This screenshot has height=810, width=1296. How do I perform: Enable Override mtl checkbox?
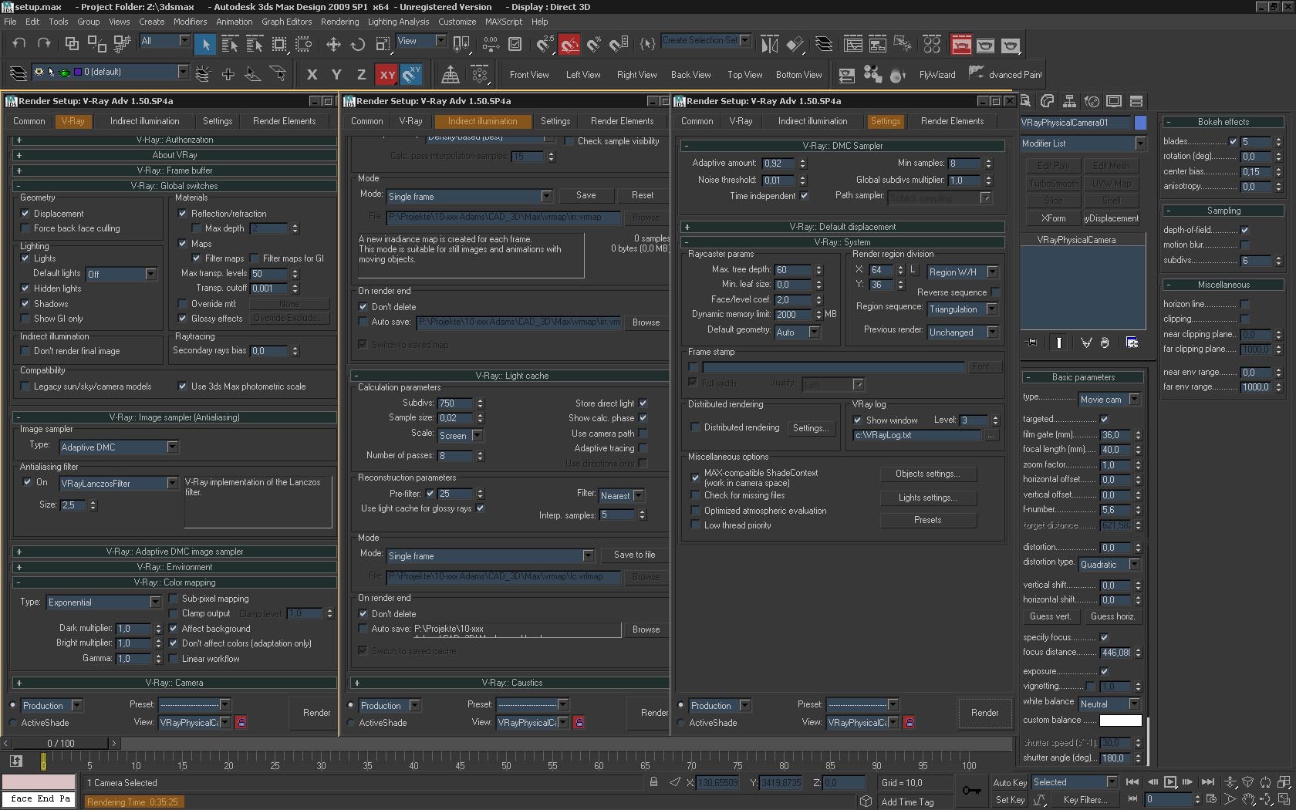(183, 304)
